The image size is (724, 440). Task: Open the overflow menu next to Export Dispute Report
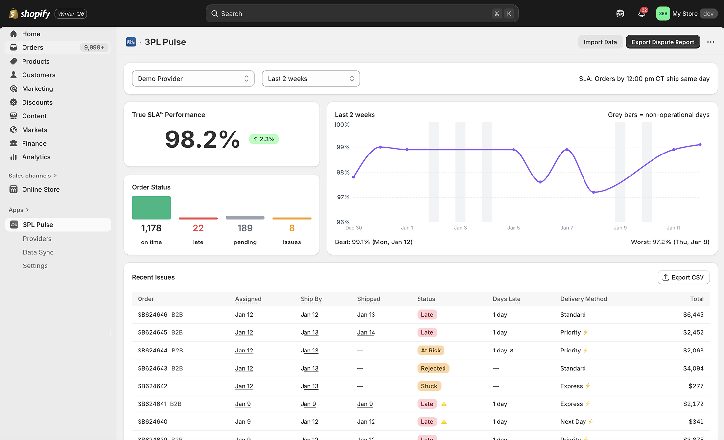(710, 42)
